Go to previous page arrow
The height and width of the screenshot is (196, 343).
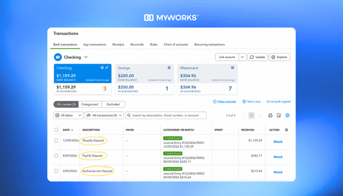[243, 116]
